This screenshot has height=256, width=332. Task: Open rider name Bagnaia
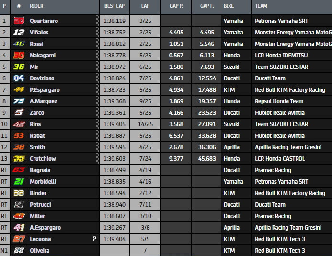pos(40,170)
